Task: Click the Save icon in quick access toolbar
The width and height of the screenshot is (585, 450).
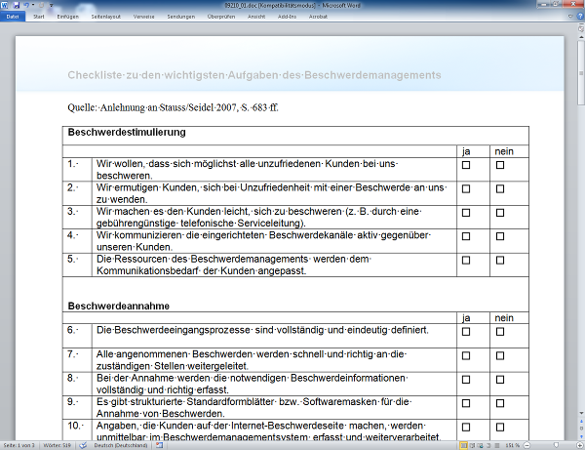Action: pyautogui.click(x=15, y=5)
